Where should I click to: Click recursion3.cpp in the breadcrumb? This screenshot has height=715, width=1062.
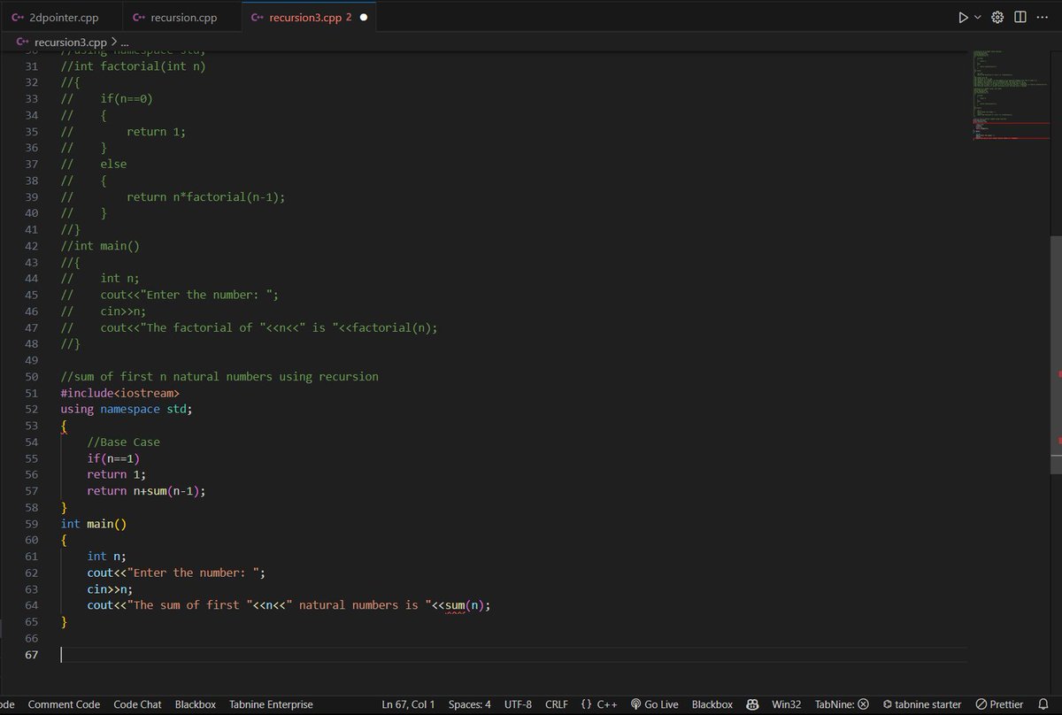(70, 42)
